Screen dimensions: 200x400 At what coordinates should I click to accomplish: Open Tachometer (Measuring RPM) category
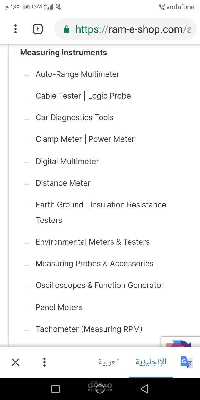[x=89, y=329]
